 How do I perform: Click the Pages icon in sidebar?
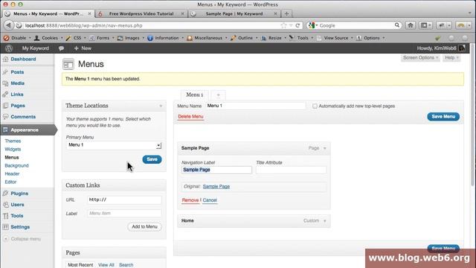click(5, 106)
